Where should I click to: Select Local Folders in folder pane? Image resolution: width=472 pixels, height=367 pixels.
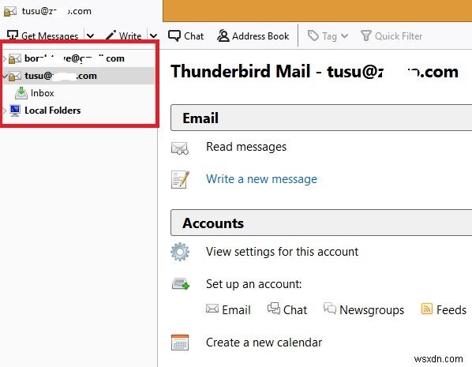(x=52, y=110)
